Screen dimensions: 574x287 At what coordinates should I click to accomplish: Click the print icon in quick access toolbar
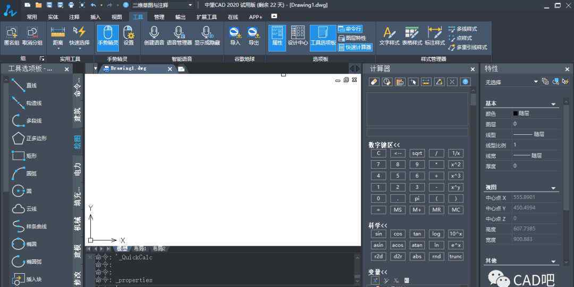tap(71, 5)
